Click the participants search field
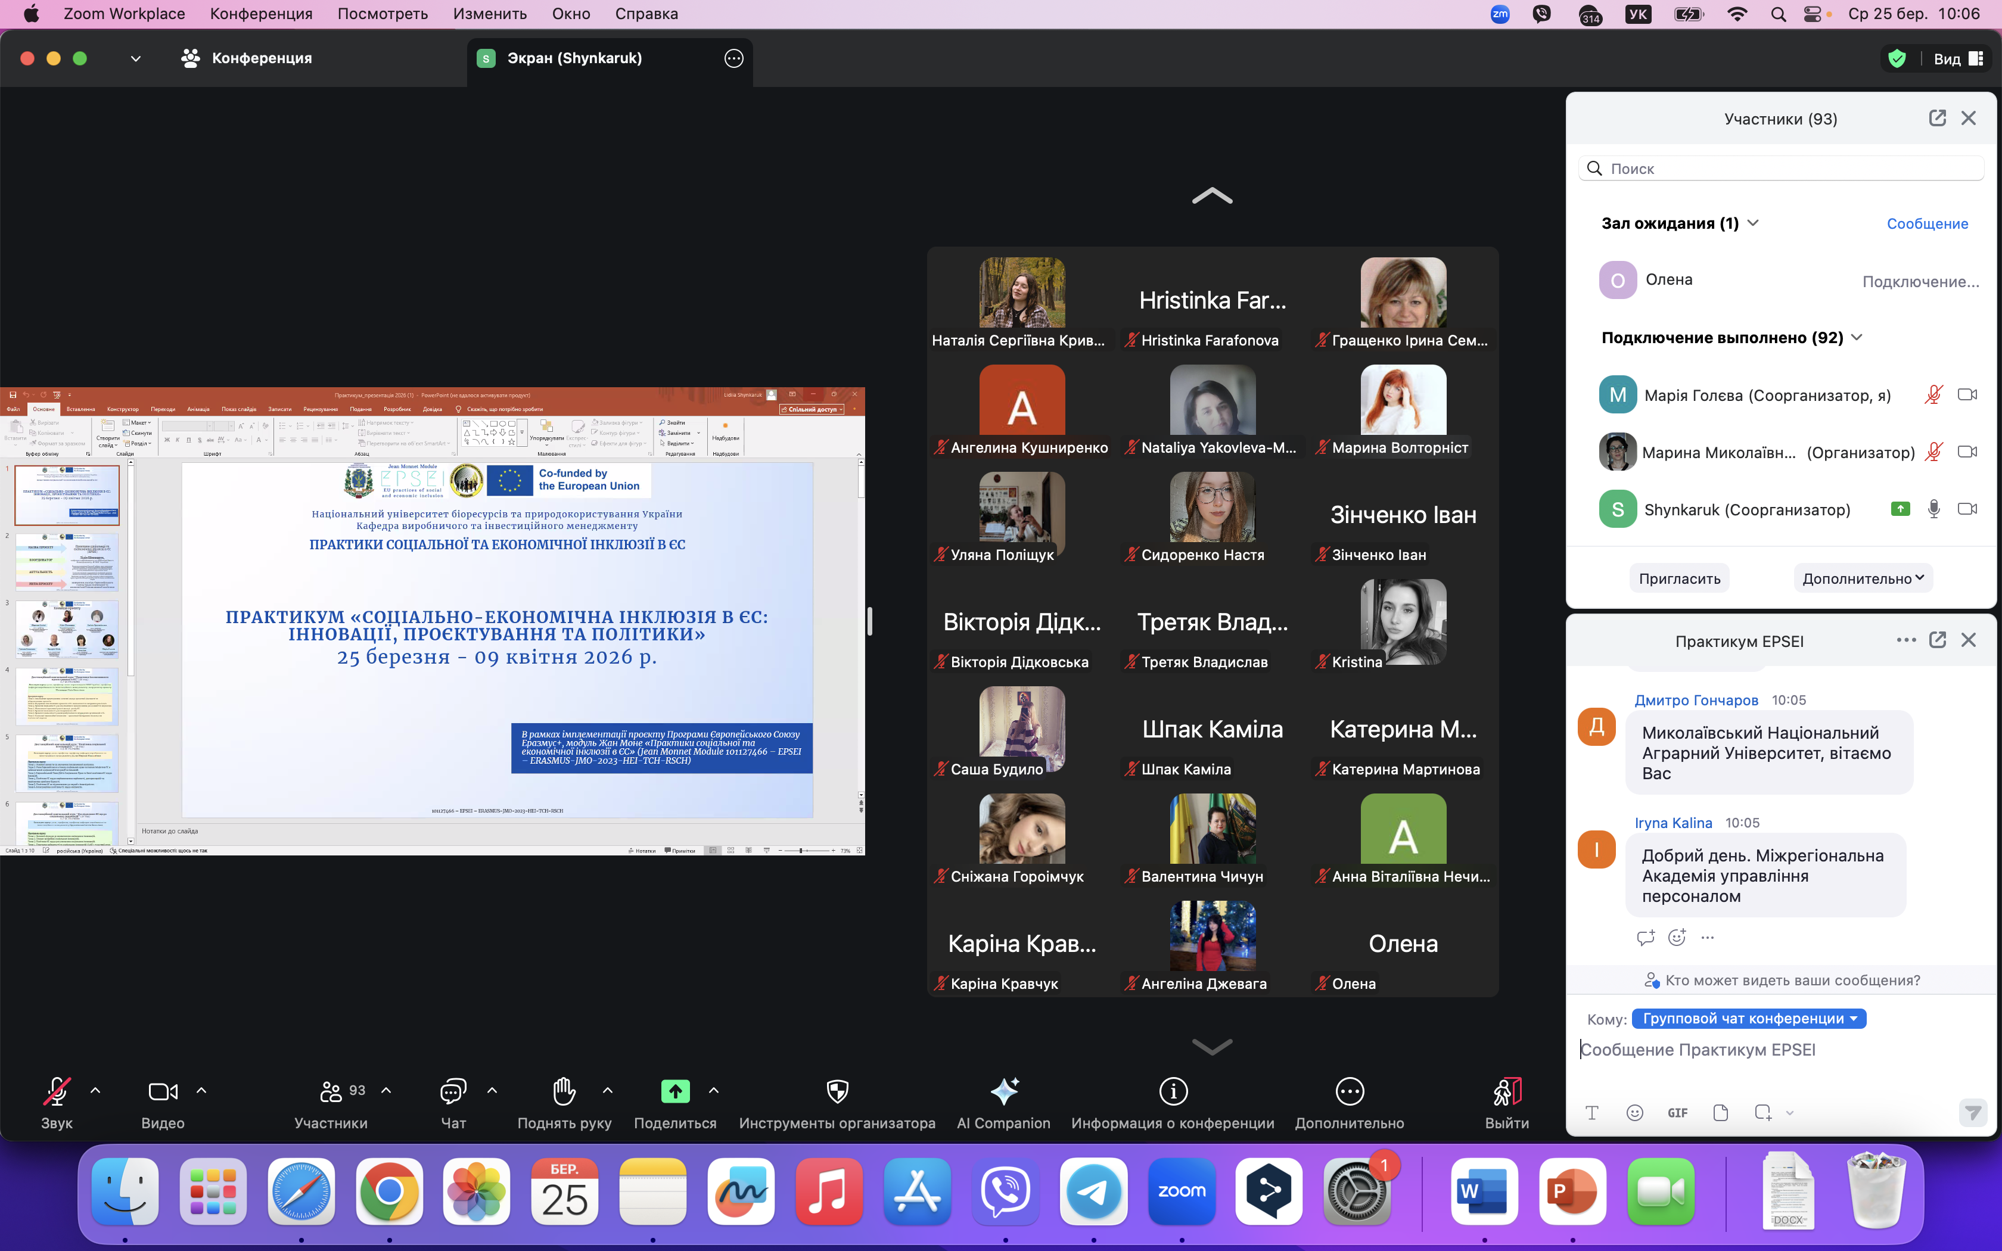 pyautogui.click(x=1780, y=169)
